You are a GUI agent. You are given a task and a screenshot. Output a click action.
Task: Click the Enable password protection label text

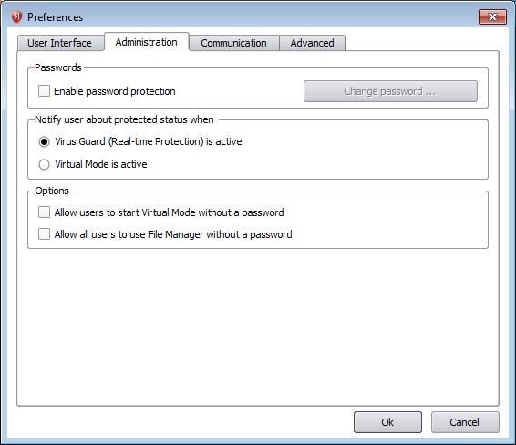115,91
